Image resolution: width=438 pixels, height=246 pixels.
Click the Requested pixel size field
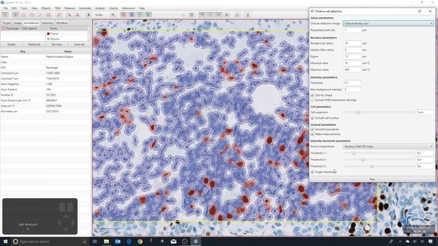352,30
